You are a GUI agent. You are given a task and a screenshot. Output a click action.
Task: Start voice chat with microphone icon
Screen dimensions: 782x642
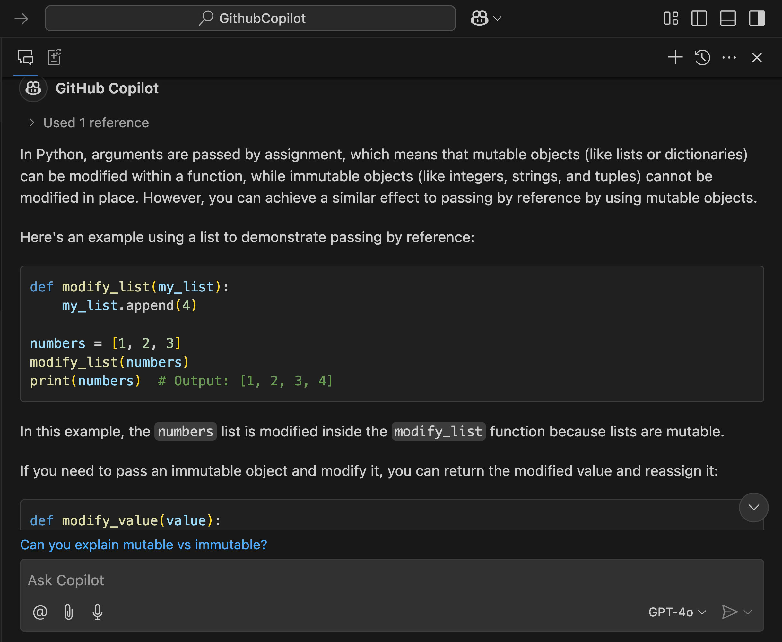(x=97, y=612)
